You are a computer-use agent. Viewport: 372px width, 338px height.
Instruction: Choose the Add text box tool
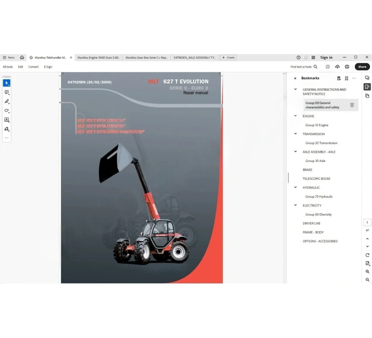click(7, 120)
